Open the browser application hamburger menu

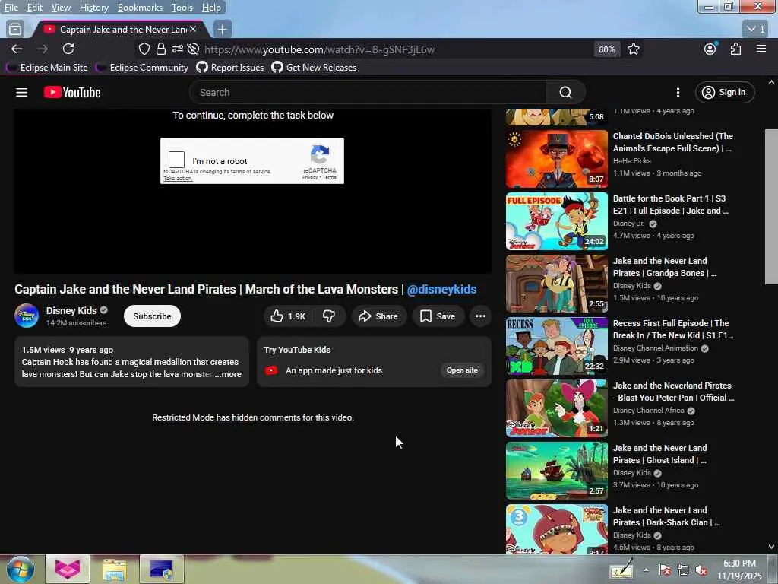coord(761,49)
